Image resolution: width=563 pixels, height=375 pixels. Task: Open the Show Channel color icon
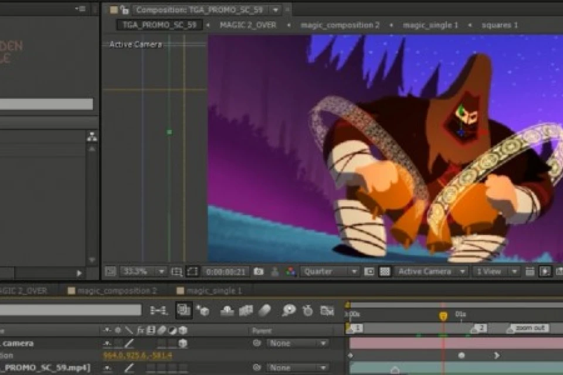tap(290, 271)
